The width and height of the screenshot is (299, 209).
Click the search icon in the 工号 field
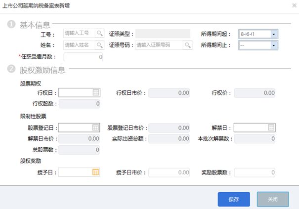point(99,34)
